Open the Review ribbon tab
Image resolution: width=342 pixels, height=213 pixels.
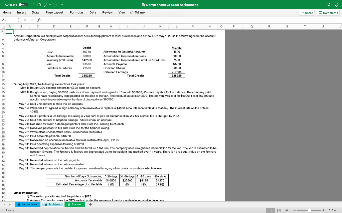pyautogui.click(x=107, y=12)
